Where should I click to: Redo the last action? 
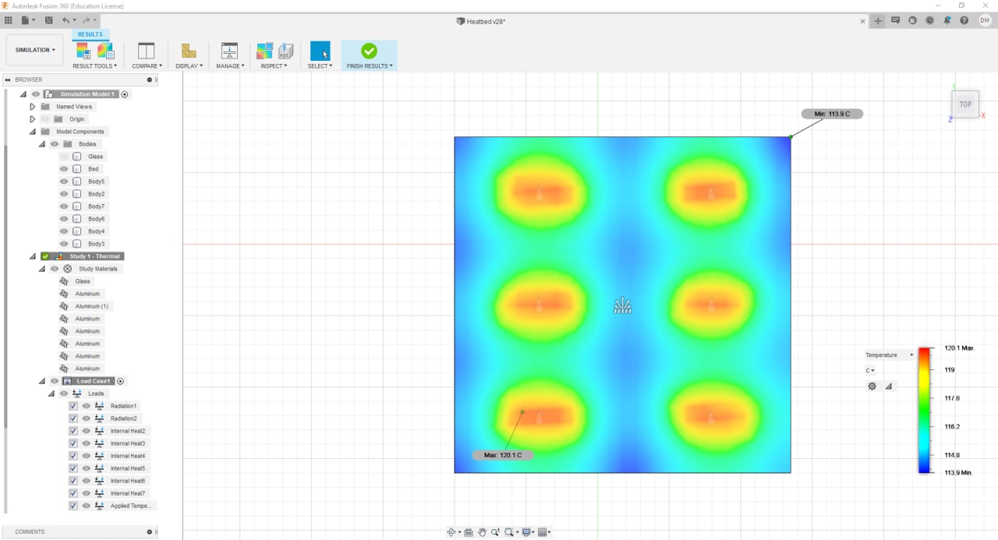(85, 20)
